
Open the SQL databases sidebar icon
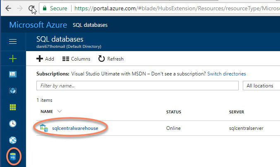tap(13, 157)
